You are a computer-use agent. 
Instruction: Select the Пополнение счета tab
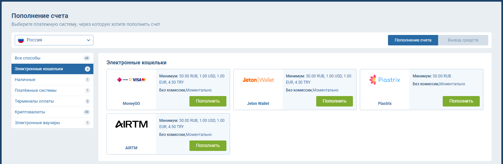pyautogui.click(x=413, y=40)
